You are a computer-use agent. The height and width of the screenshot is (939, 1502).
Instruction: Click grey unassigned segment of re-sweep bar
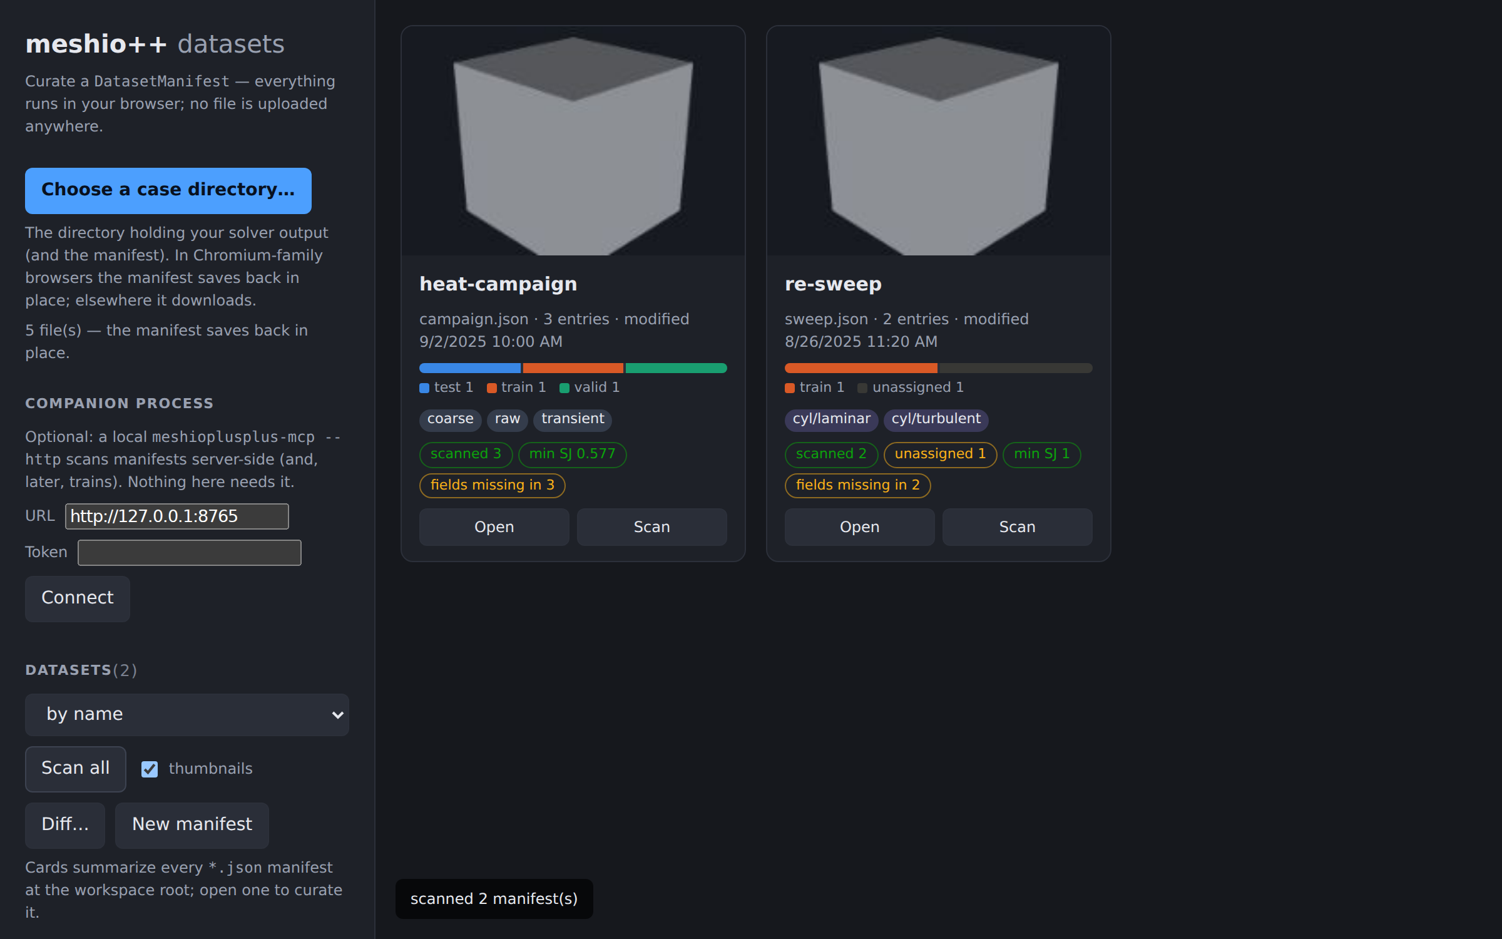[1015, 368]
